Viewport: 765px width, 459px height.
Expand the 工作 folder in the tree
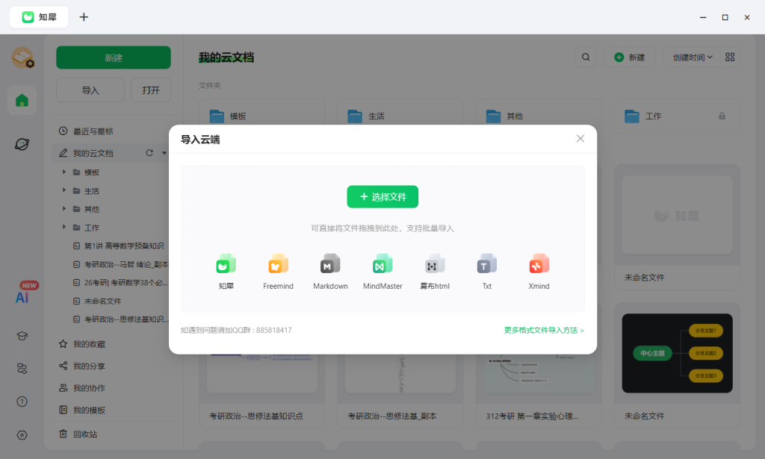pos(64,228)
